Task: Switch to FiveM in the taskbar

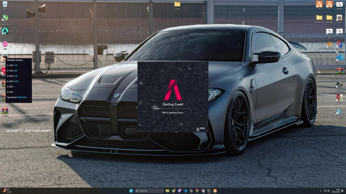Action: [215, 191]
